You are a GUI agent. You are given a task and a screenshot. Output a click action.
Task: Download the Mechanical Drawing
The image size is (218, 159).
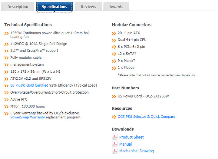pyautogui.click(x=136, y=151)
